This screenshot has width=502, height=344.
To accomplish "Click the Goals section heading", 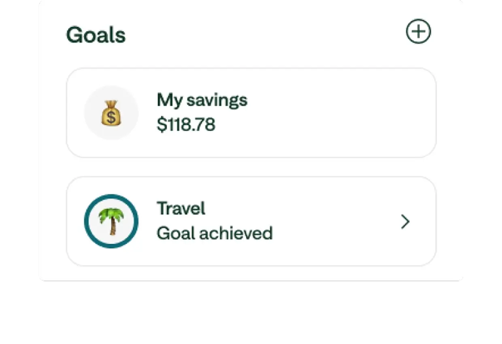I will click(96, 35).
